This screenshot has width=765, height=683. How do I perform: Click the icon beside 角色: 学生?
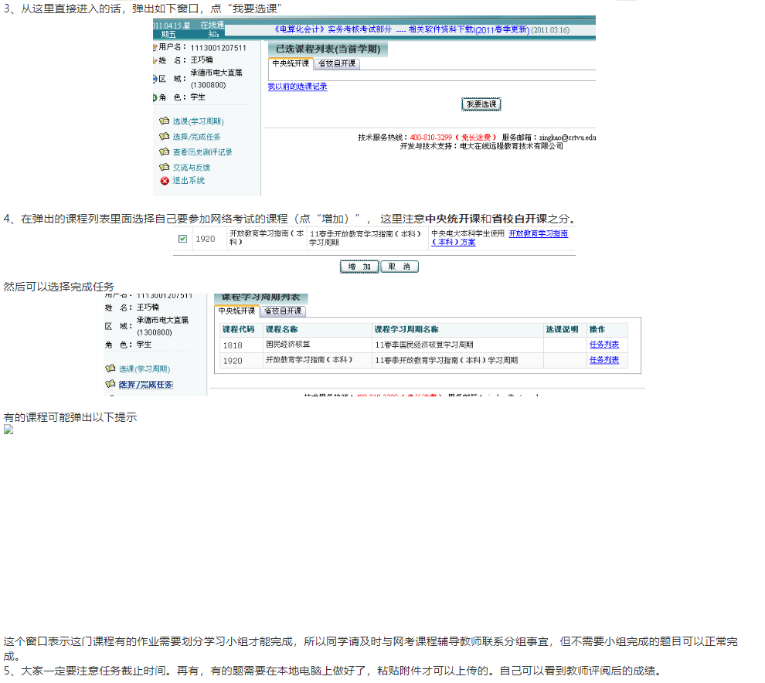pyautogui.click(x=154, y=97)
